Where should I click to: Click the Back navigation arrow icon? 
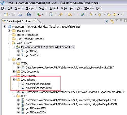point(115,14)
